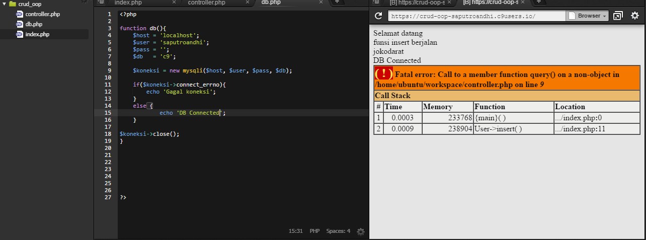The width and height of the screenshot is (646, 240).
Task: Click the Function column header
Action: pos(514,107)
